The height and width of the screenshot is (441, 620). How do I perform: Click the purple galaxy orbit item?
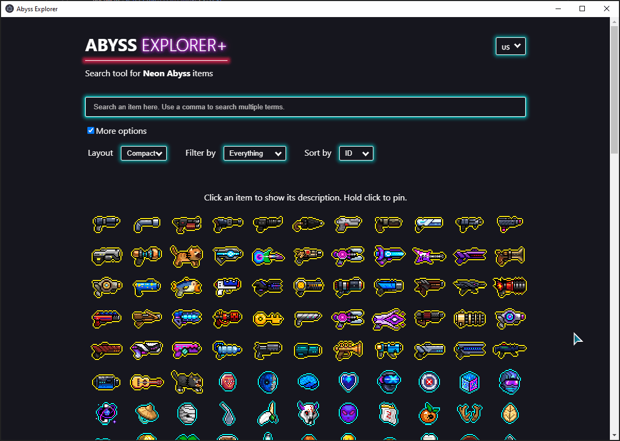click(107, 413)
